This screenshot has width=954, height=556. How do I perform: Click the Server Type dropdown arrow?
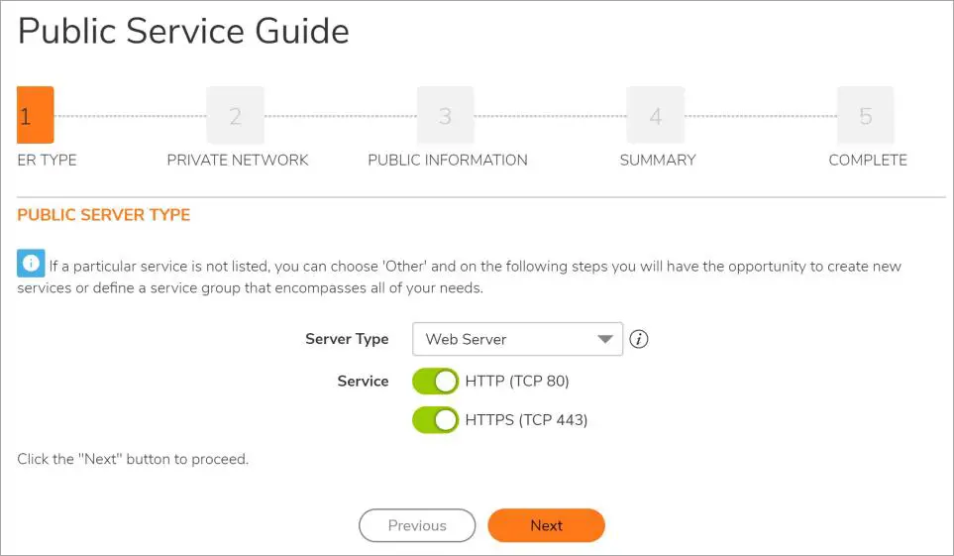coord(605,339)
